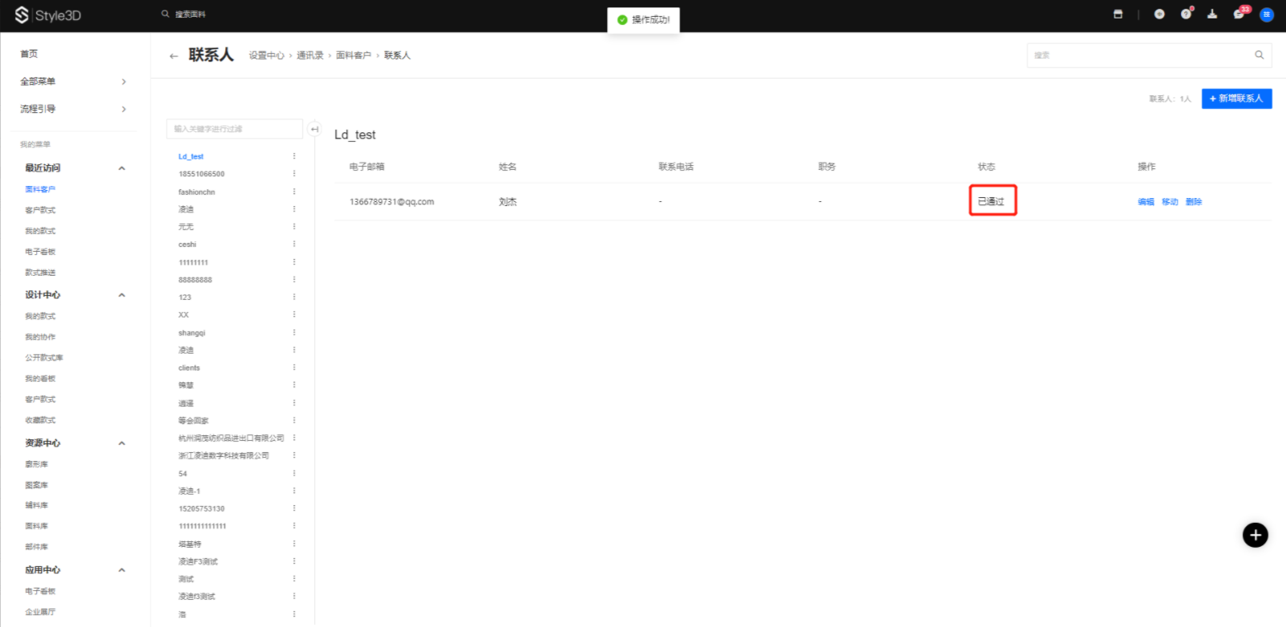Open messages with 33 badge

point(1239,14)
